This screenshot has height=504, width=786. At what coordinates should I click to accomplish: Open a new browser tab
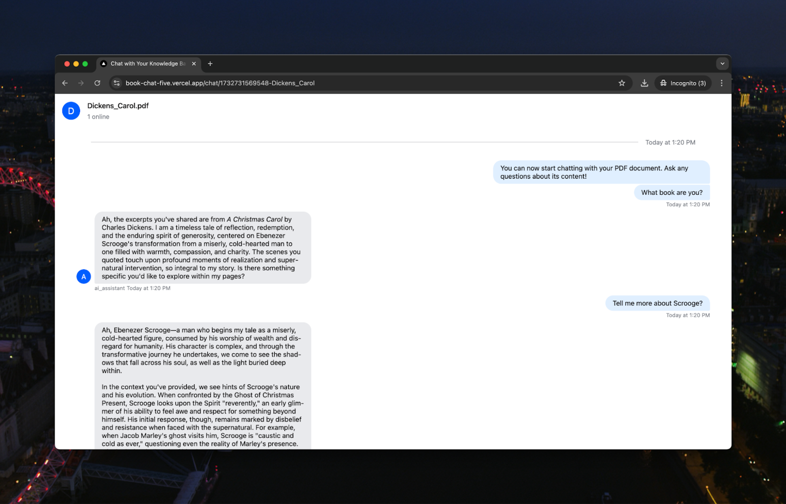pyautogui.click(x=210, y=63)
